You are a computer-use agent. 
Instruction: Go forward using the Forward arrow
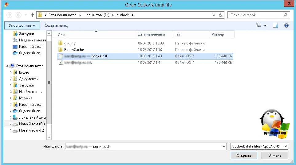[18, 15]
